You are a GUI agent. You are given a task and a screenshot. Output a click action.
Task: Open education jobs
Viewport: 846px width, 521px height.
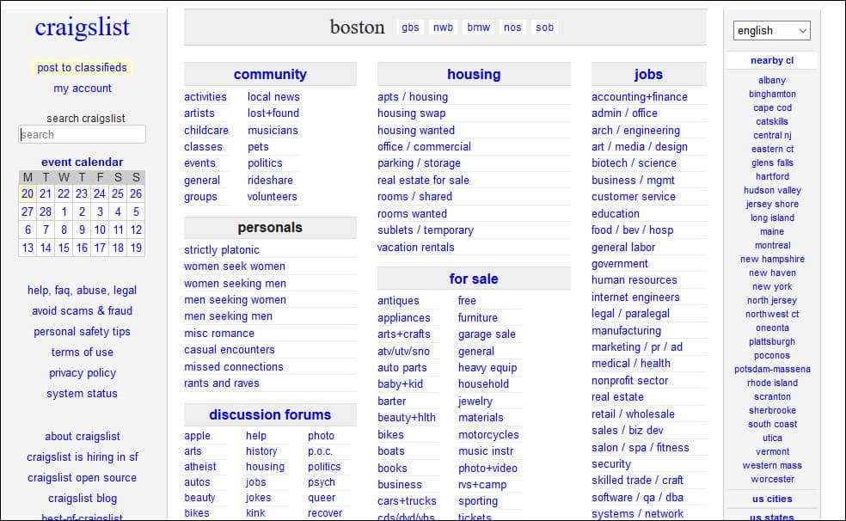point(615,213)
